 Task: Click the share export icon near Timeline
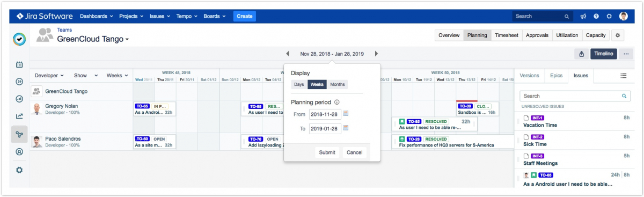[x=581, y=54]
